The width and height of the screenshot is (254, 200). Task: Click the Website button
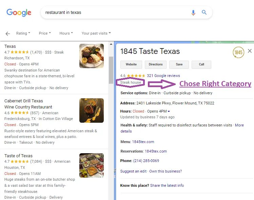131,64
